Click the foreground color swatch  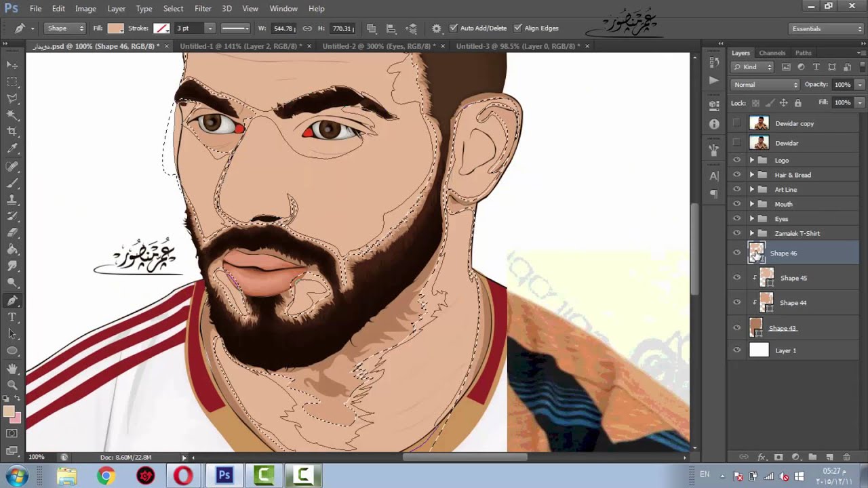pos(9,411)
